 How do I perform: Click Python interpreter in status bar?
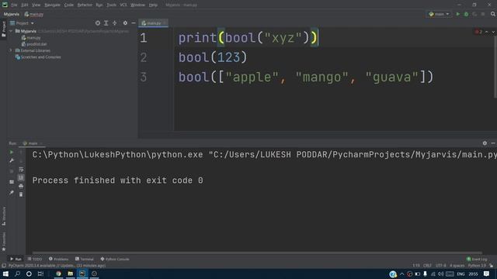point(477,265)
